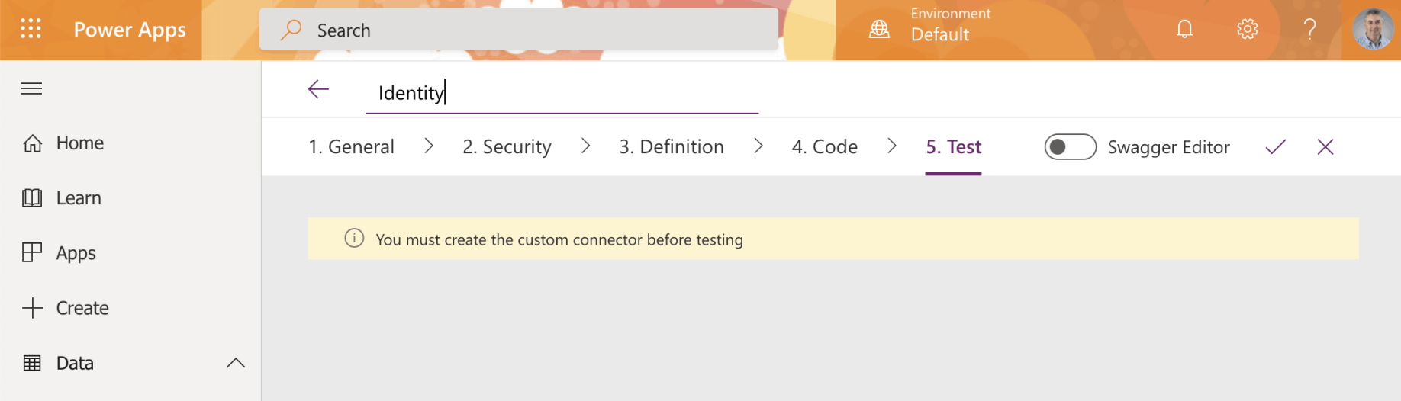This screenshot has height=401, width=1401.
Task: Open the 3. Definition step
Action: point(672,146)
